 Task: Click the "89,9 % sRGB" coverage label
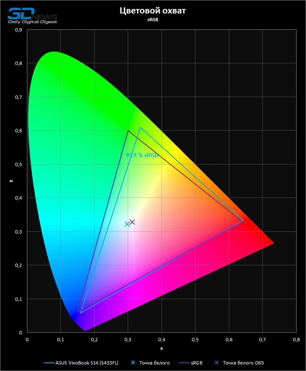tap(142, 155)
